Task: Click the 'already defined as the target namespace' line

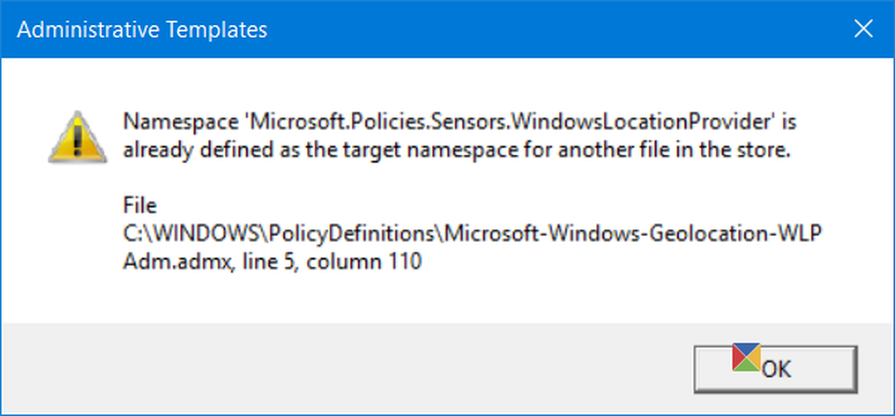Action: [457, 150]
